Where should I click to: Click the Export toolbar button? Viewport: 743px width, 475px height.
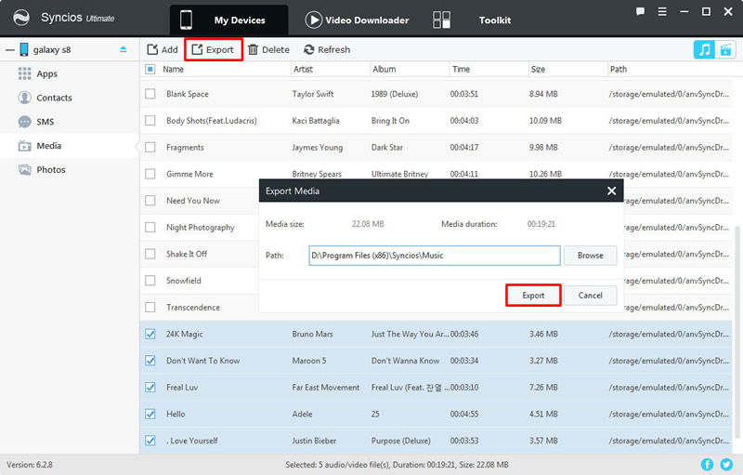click(x=214, y=50)
